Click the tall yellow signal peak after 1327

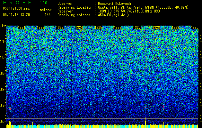click(145, 121)
